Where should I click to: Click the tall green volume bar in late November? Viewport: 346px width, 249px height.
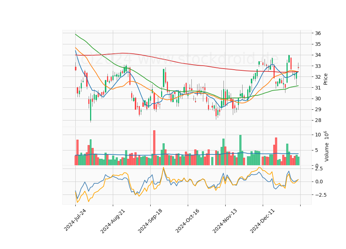[x=240, y=150]
